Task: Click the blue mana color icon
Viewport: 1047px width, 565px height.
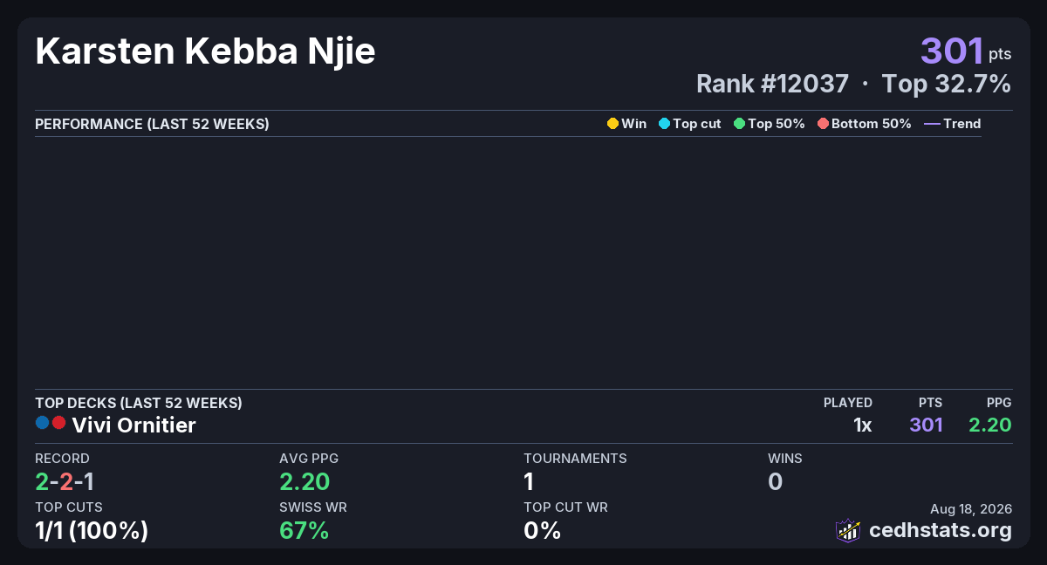Action: pyautogui.click(x=42, y=423)
